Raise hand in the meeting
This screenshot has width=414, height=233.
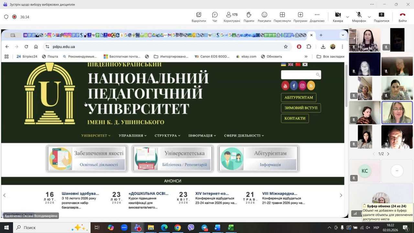coord(249,17)
